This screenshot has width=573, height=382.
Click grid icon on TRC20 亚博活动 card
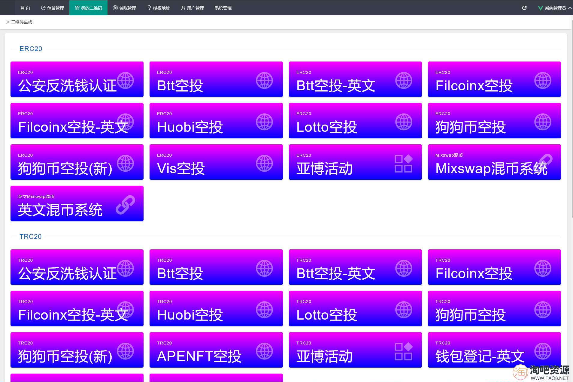pyautogui.click(x=404, y=351)
